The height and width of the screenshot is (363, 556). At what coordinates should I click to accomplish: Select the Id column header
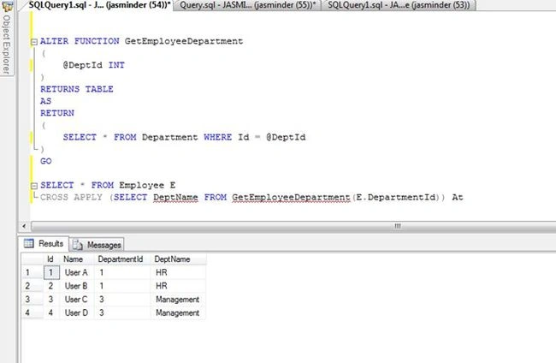50,259
